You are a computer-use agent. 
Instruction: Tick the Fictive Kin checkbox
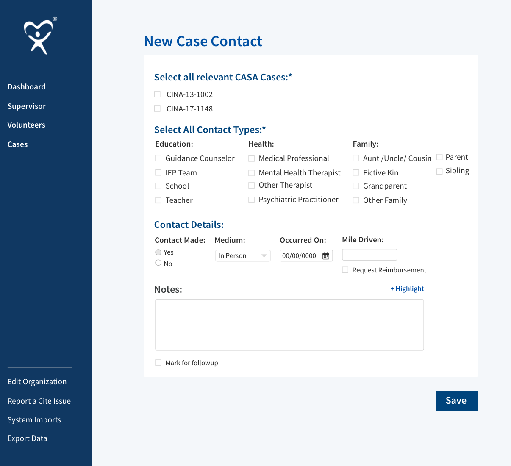(x=356, y=172)
